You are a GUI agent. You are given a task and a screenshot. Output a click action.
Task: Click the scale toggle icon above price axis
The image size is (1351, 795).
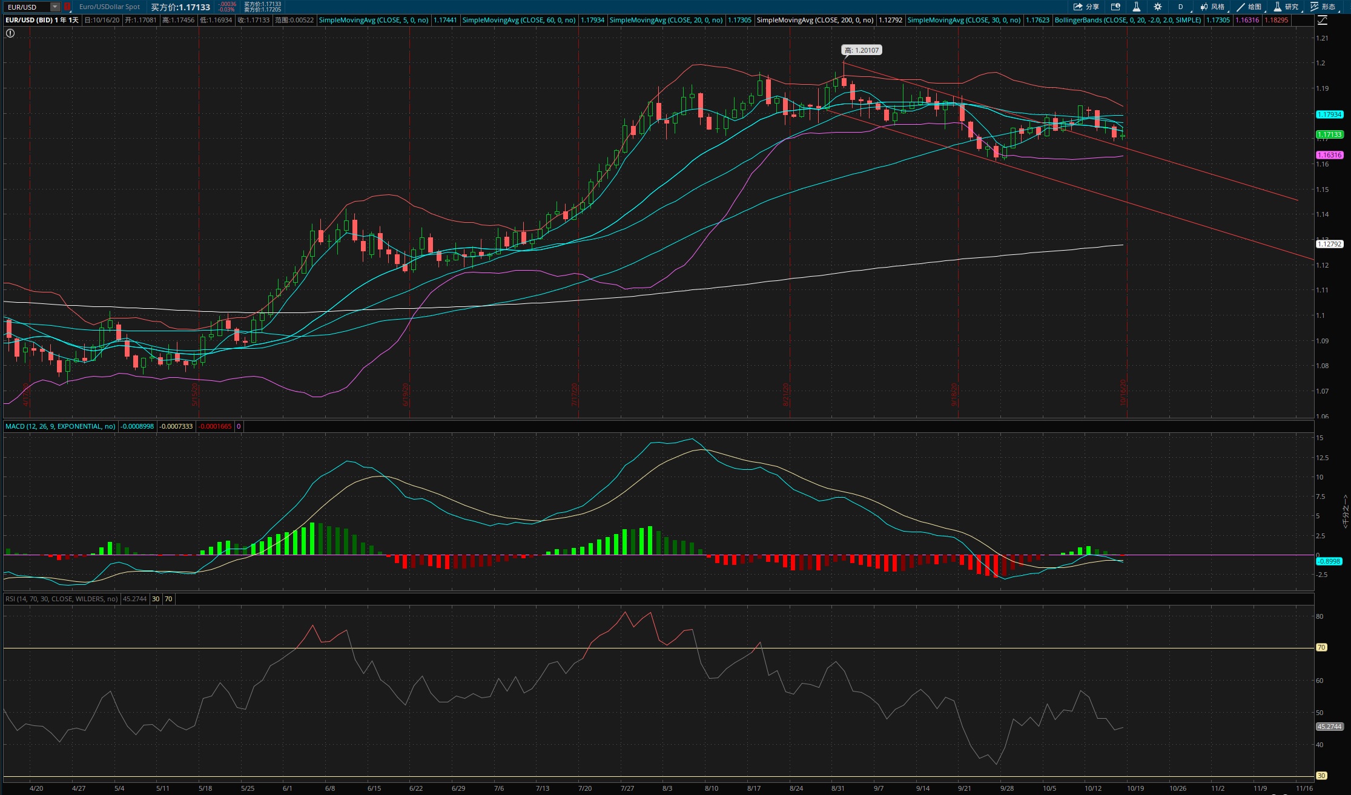pos(1323,20)
